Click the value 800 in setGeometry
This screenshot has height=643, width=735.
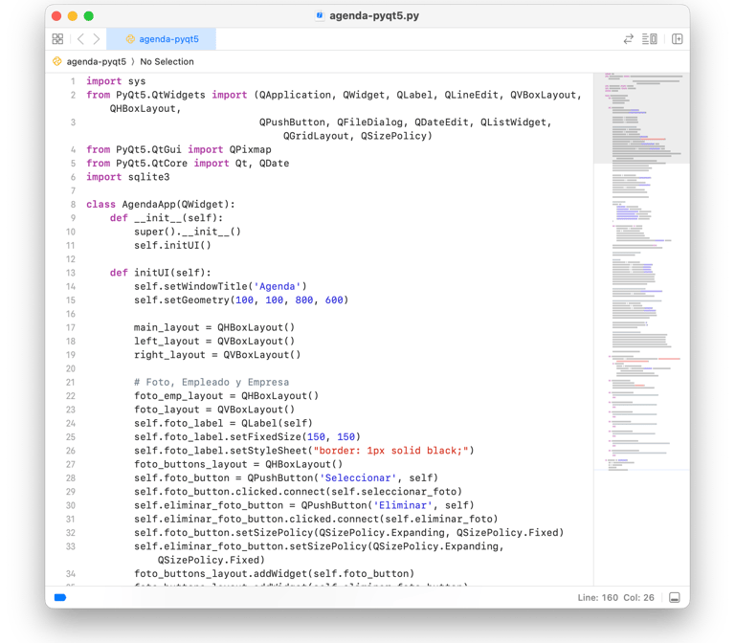tap(304, 299)
